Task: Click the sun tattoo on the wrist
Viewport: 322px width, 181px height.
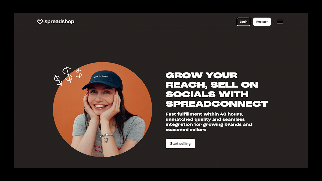Action: click(x=106, y=140)
